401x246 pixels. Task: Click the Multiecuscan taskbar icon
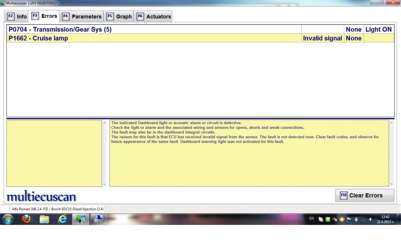coord(81,219)
